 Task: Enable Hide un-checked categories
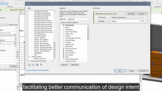tap(60, 22)
